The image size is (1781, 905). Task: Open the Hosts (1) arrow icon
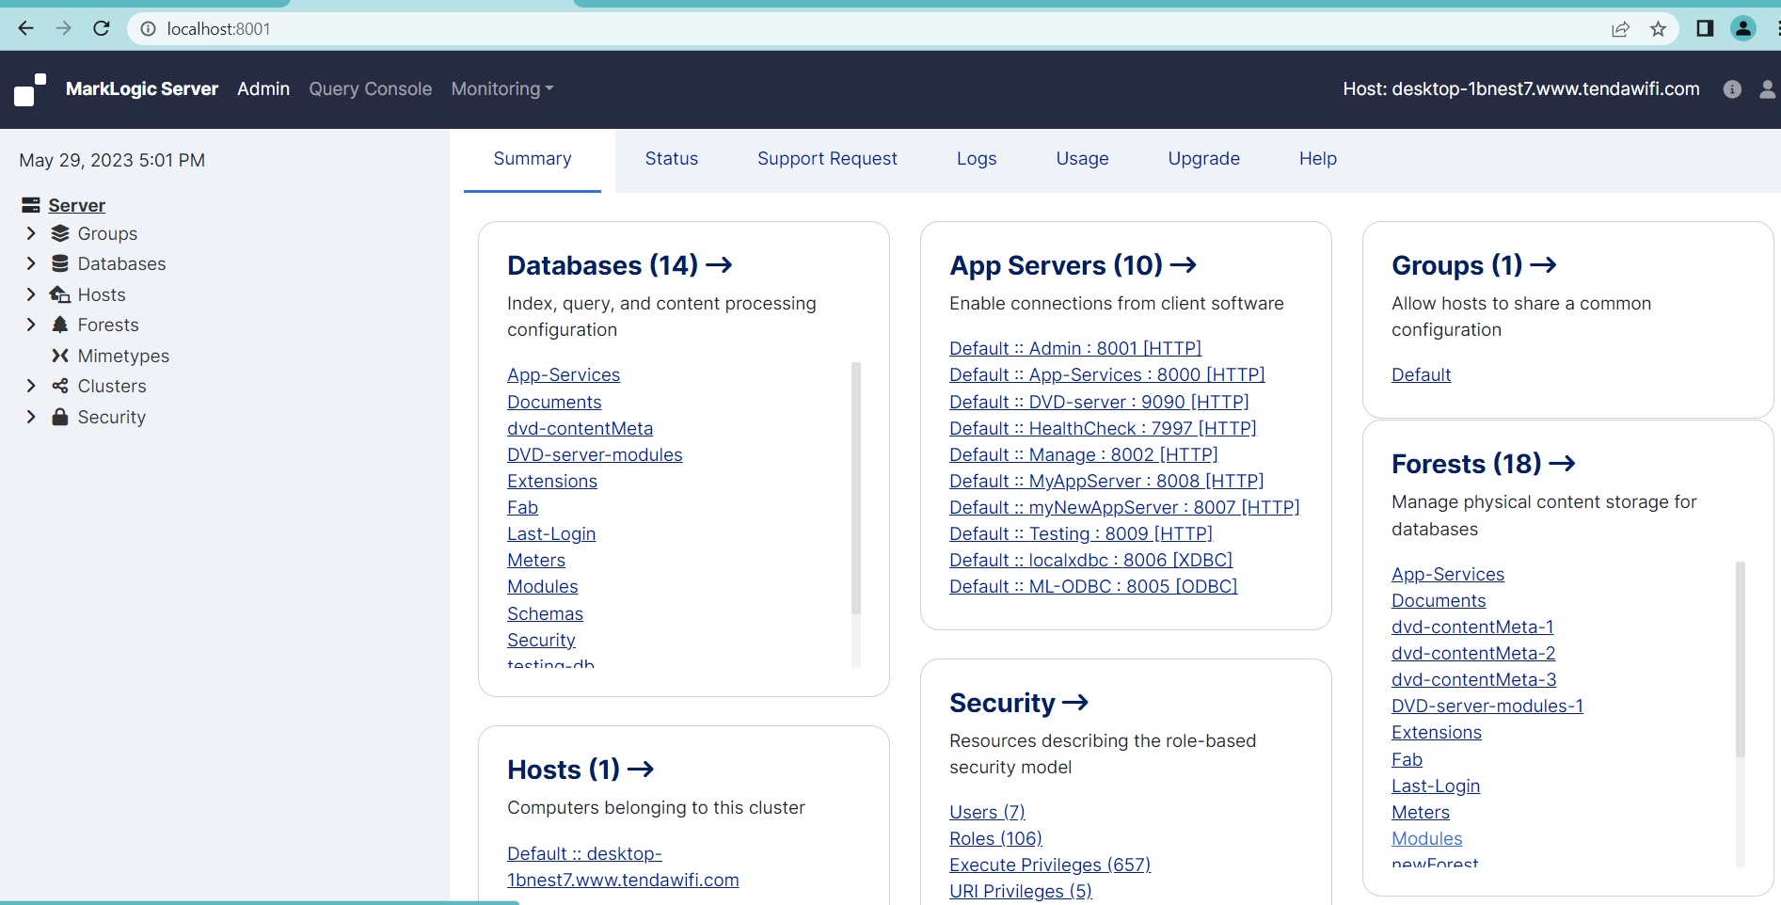(643, 770)
